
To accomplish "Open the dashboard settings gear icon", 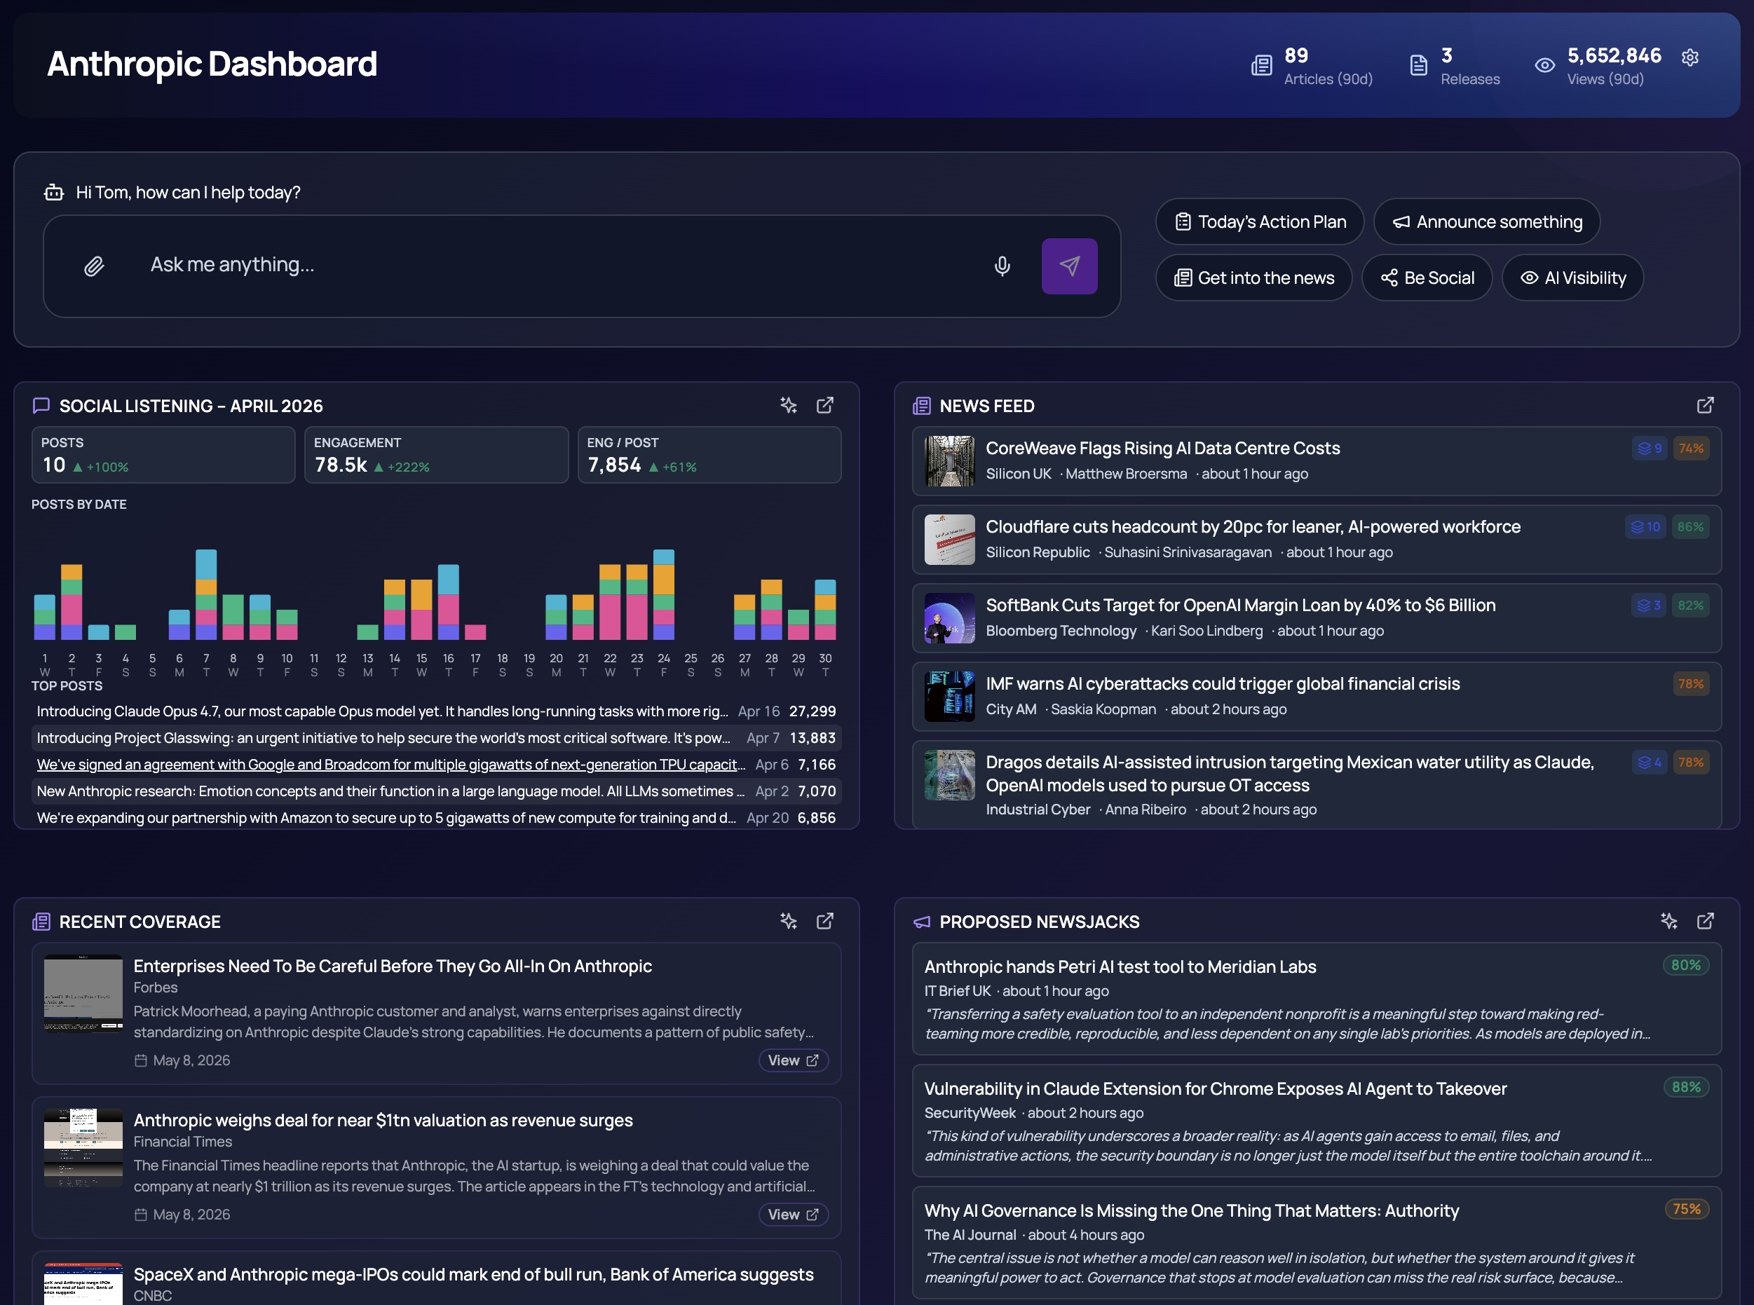I will click(x=1690, y=57).
